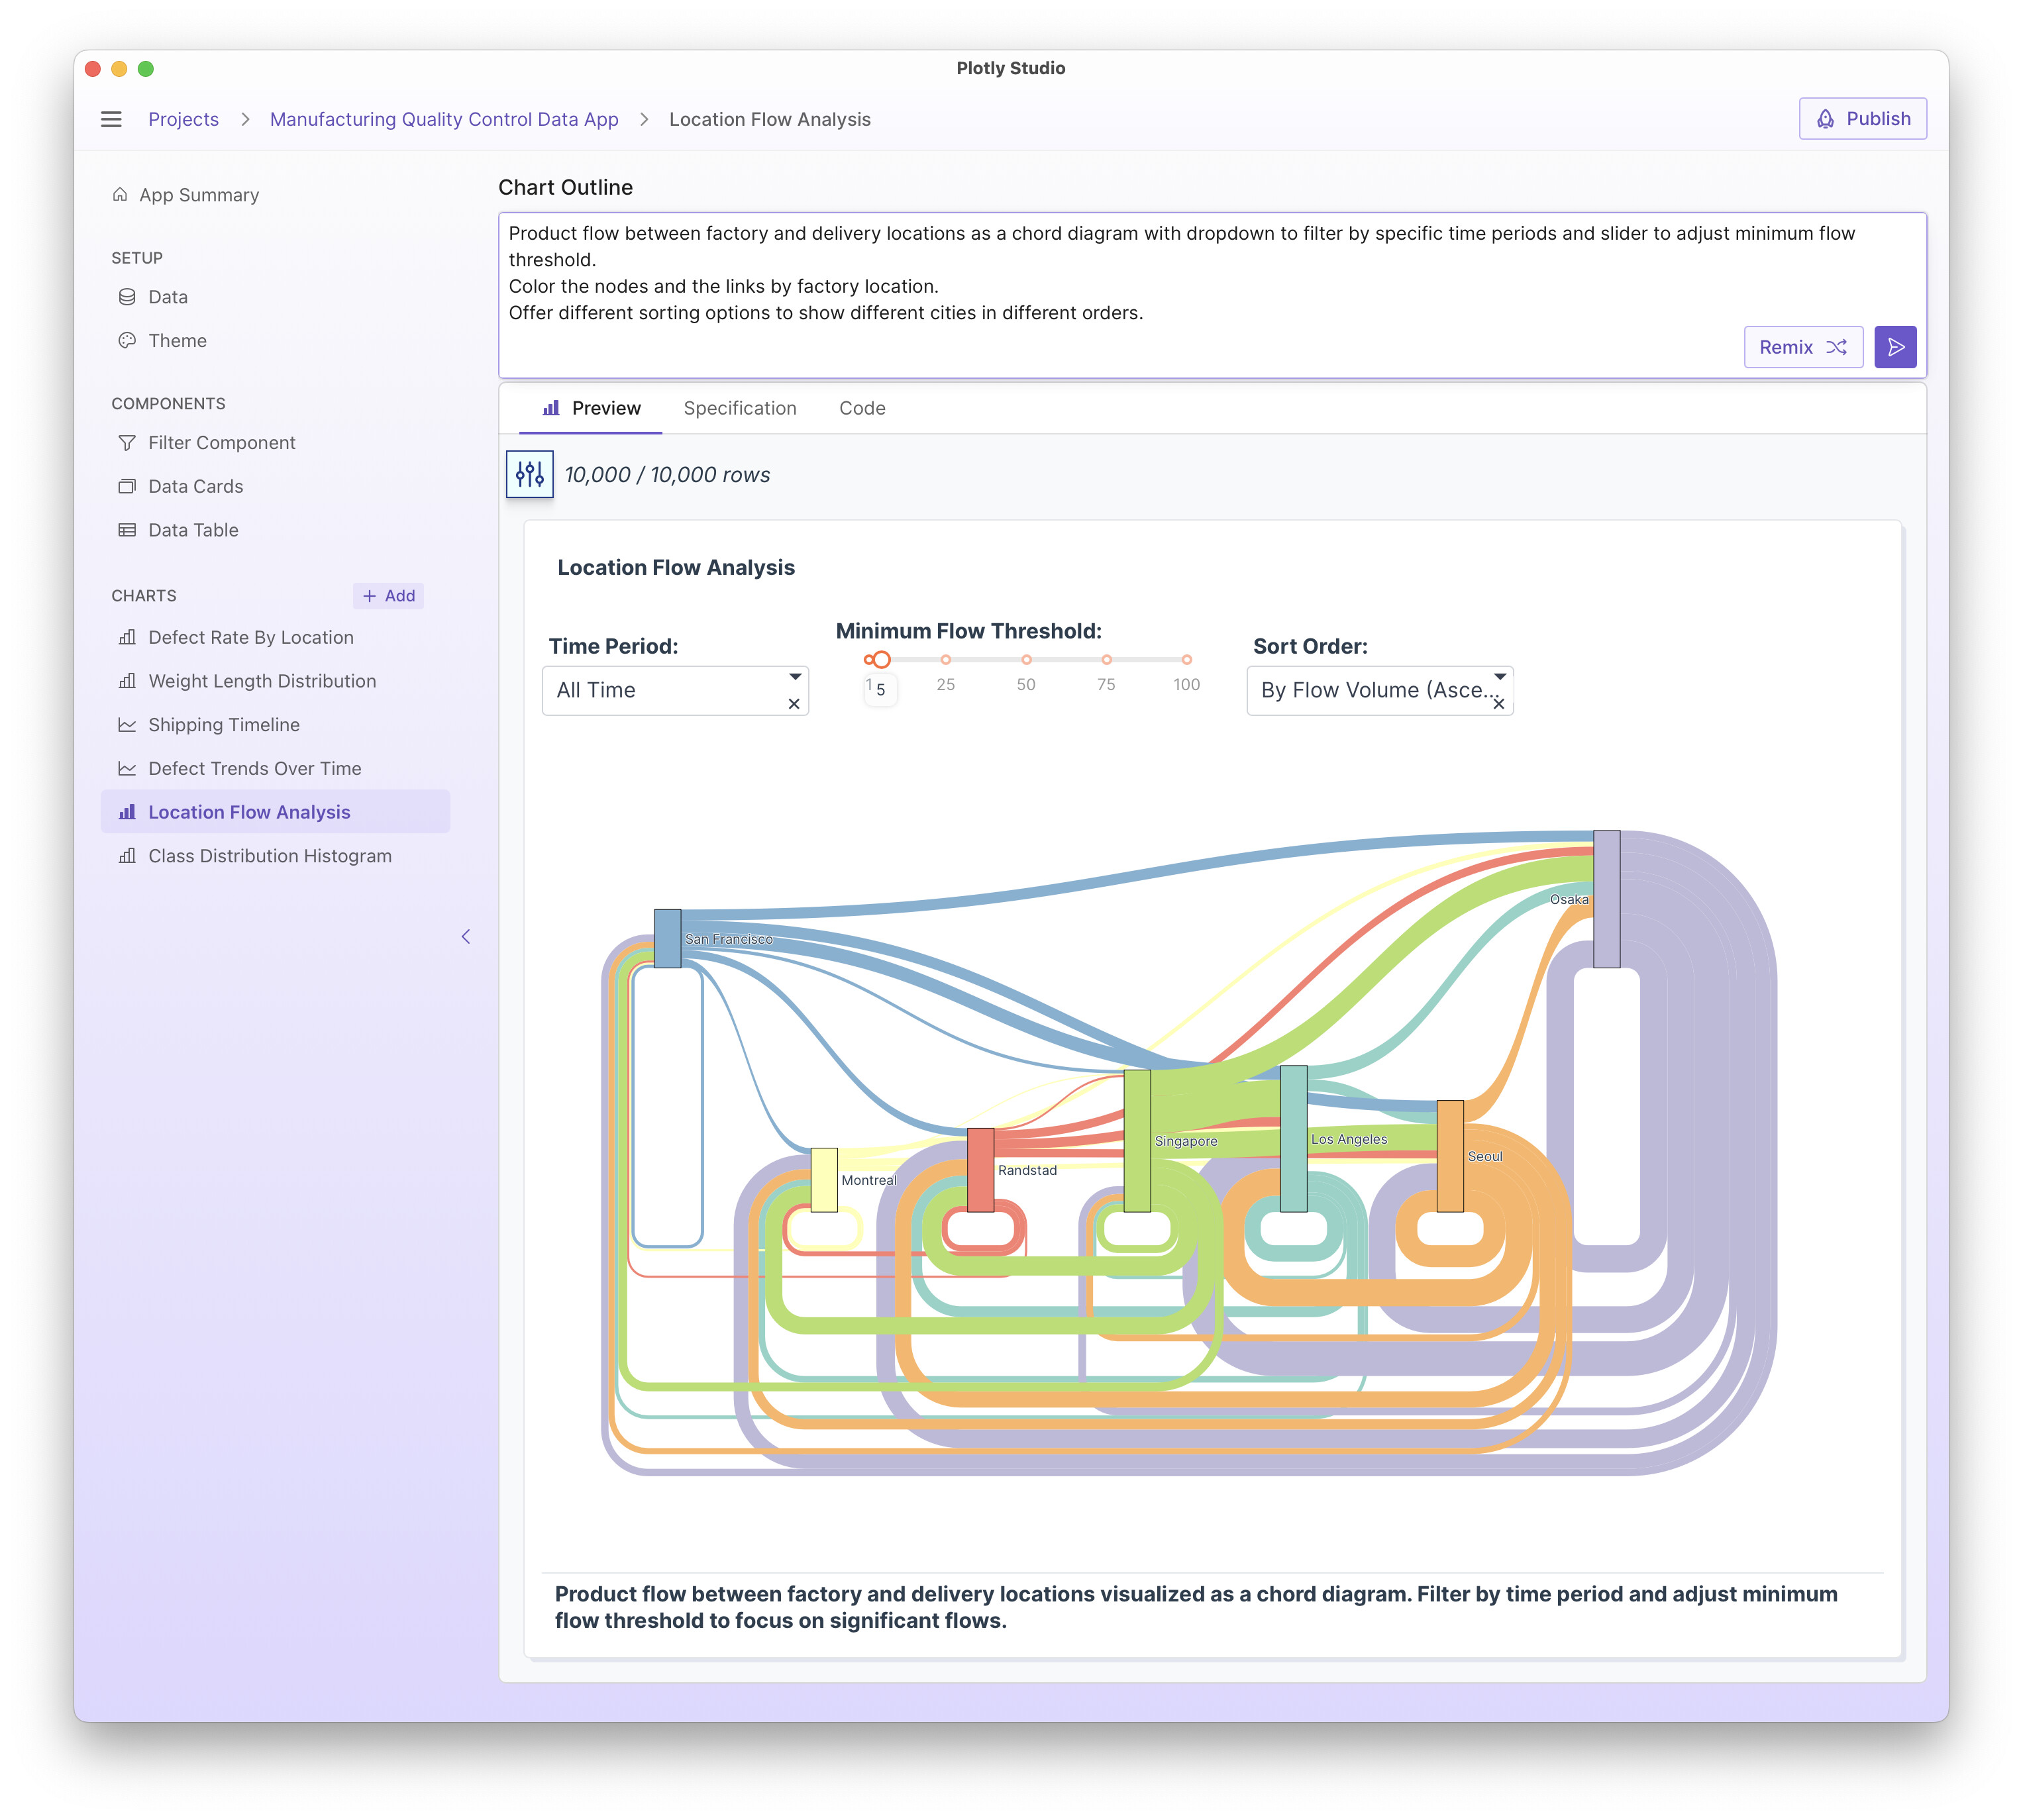Open the hamburger menu icon
Viewport: 2023px width, 1820px height.
click(x=111, y=119)
